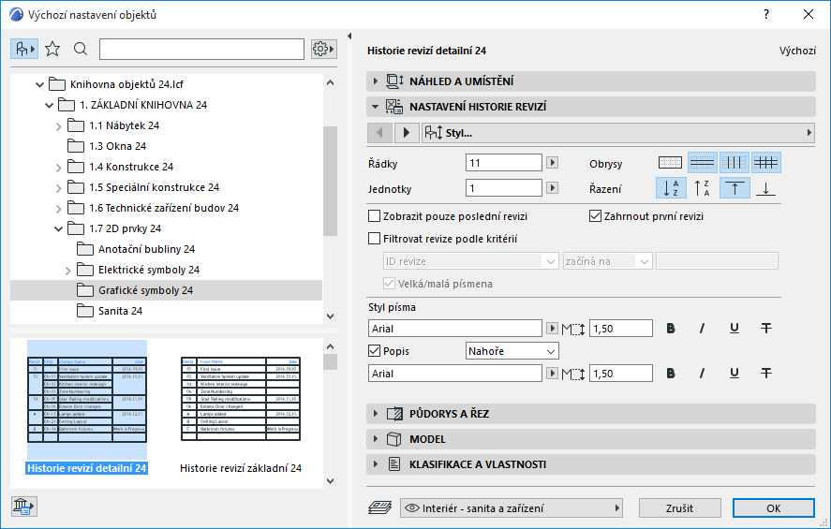Select Anotační bubliny 24 folder
Screen dimensions: 831x529
[145, 249]
